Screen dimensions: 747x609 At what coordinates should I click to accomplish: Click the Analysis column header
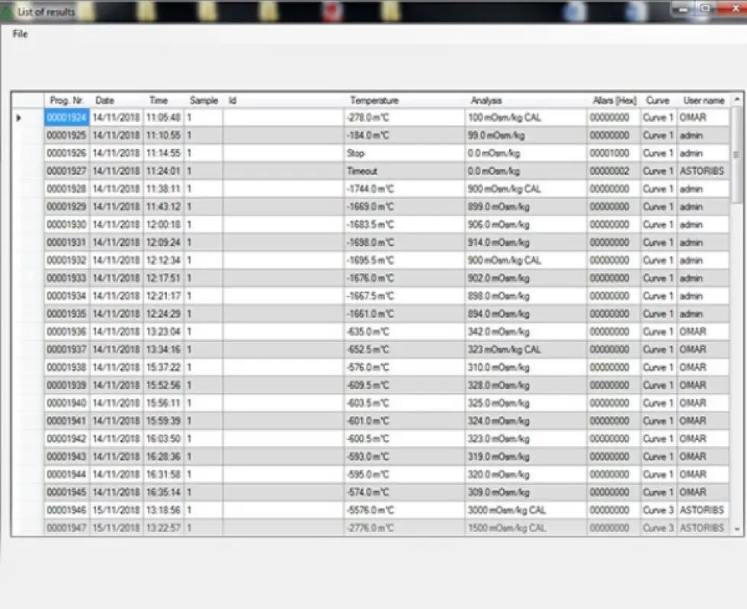(x=486, y=100)
